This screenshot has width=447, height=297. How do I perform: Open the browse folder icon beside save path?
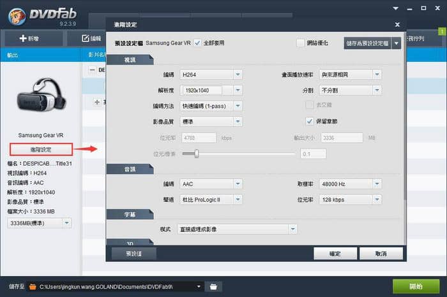[x=213, y=287]
